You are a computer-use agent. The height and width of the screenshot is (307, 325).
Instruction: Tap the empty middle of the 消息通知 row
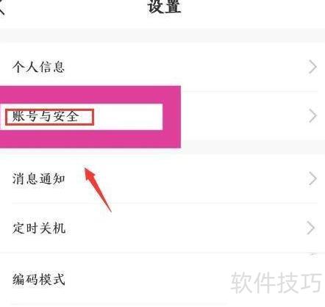click(x=186, y=178)
